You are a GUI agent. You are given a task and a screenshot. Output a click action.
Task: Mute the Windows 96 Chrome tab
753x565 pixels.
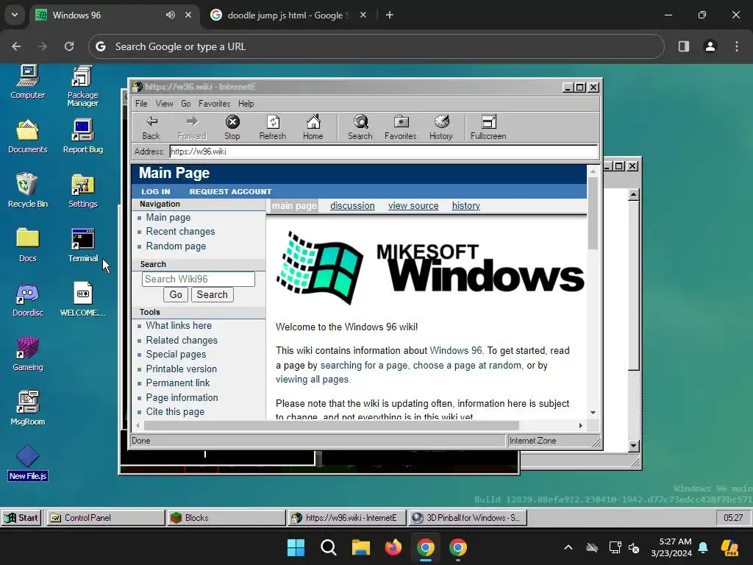click(171, 15)
